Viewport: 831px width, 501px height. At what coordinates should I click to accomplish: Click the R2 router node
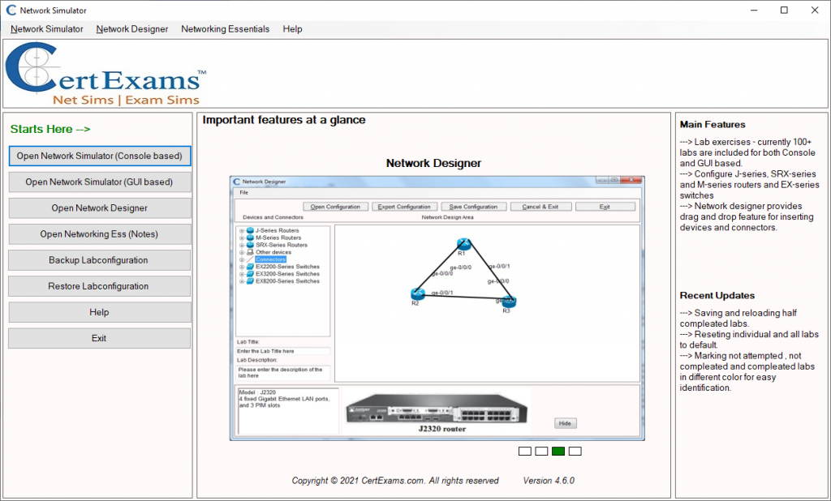click(x=417, y=293)
